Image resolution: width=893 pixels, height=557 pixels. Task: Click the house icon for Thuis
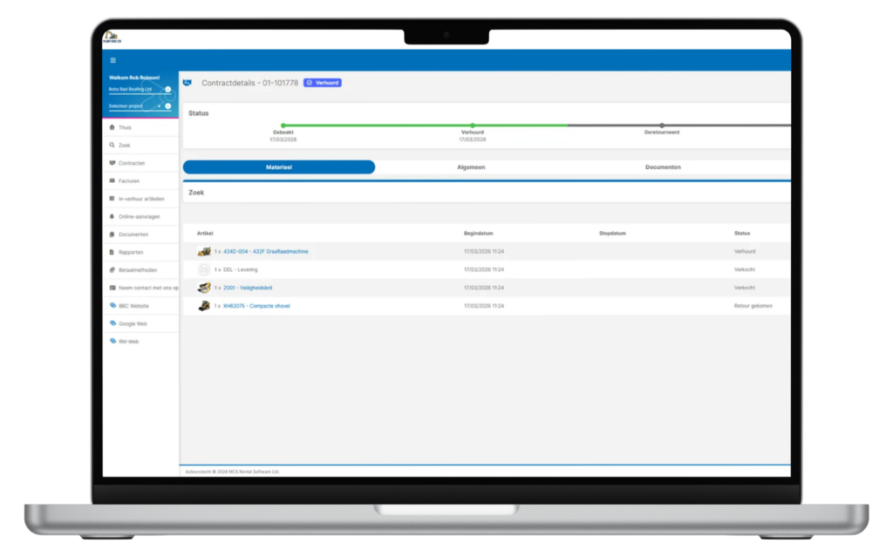pos(112,127)
